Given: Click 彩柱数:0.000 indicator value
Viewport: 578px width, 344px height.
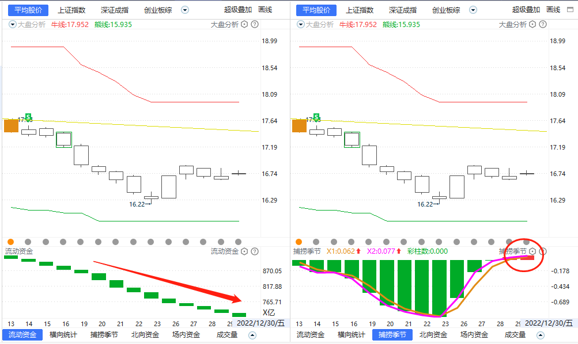Looking at the screenshot, I should [428, 251].
